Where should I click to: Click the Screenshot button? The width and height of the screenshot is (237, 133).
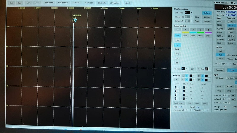click(49, 3)
